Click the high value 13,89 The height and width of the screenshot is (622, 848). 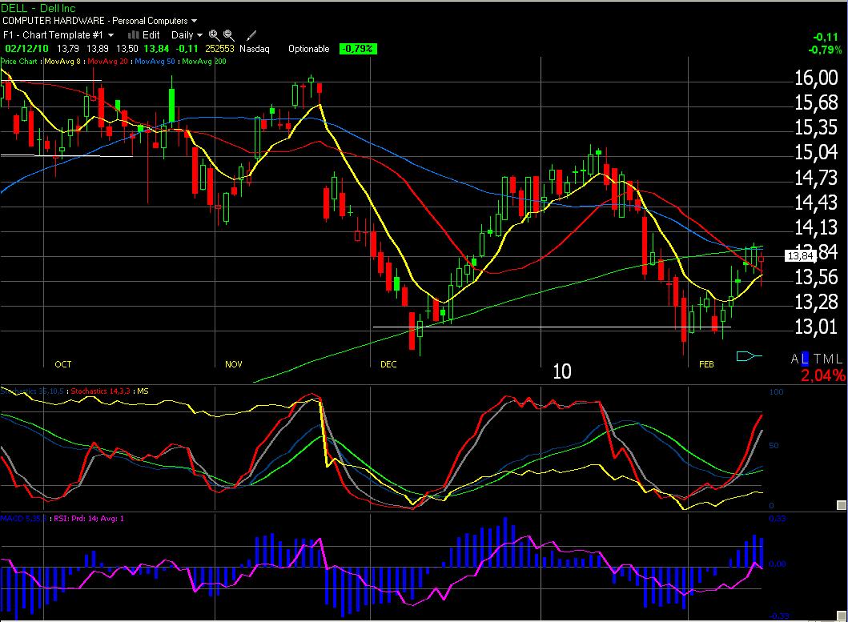coord(98,49)
